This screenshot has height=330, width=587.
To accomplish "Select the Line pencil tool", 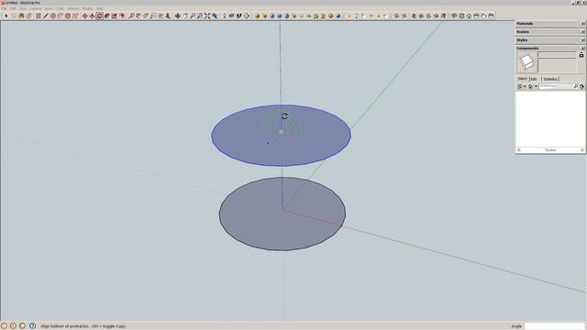I will pyautogui.click(x=45, y=16).
